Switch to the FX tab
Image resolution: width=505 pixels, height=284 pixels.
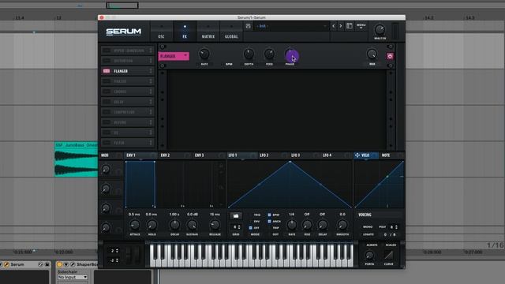[185, 32]
